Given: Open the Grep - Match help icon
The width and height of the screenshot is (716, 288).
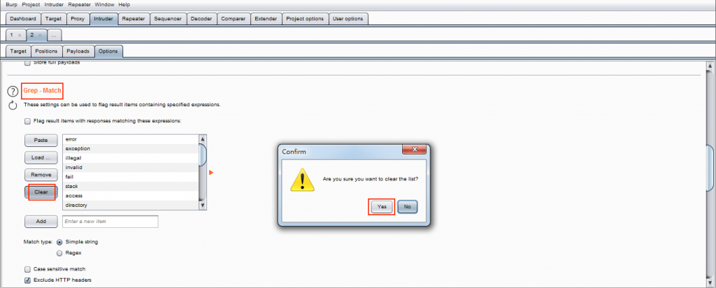Looking at the screenshot, I should (13, 92).
